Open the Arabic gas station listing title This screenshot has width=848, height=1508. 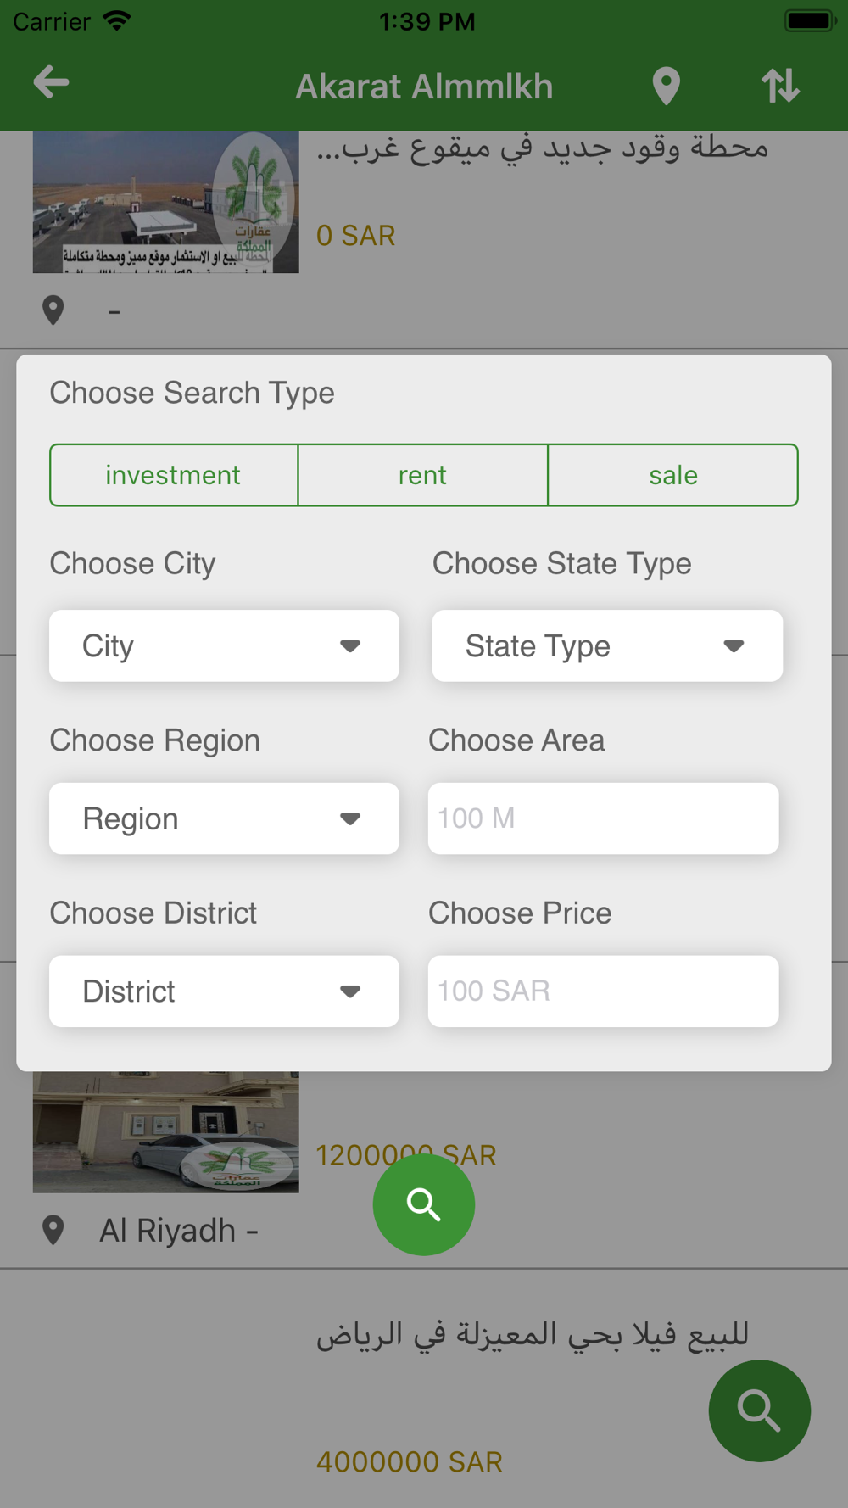542,148
